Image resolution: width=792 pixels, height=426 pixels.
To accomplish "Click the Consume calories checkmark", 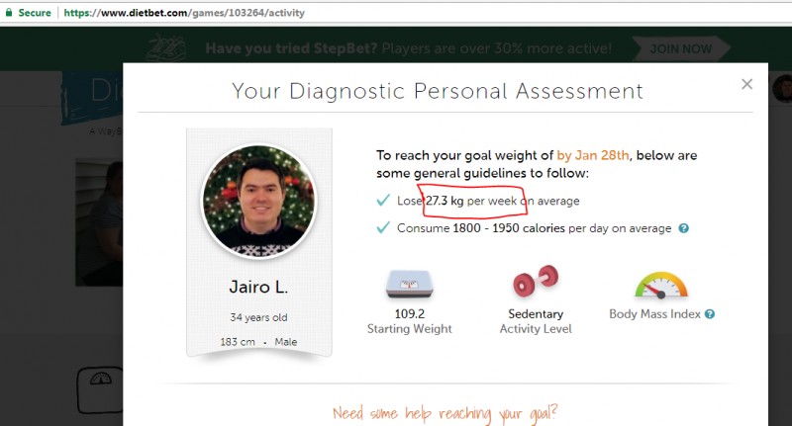I will click(x=383, y=228).
